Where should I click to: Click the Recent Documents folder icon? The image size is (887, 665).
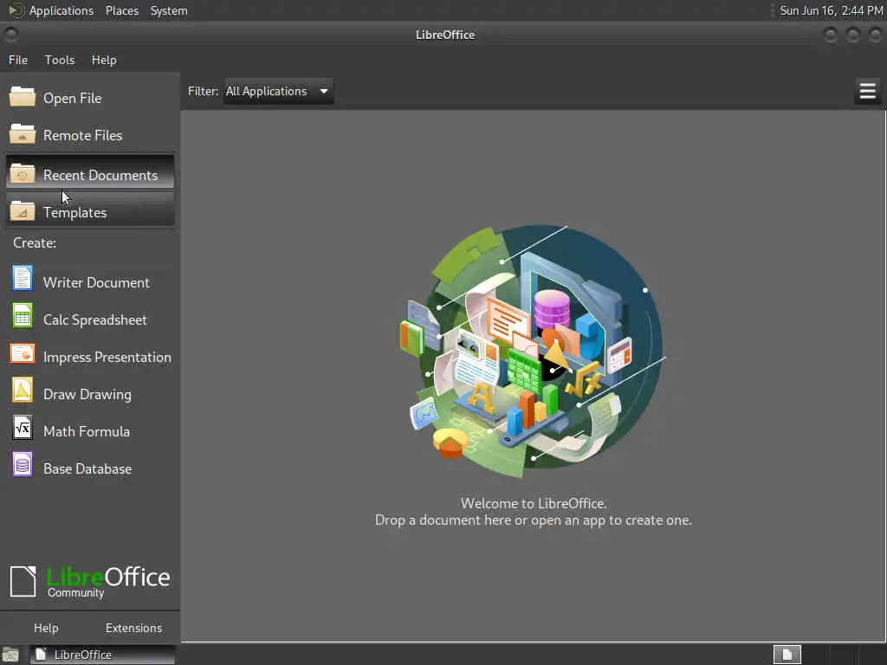(23, 173)
